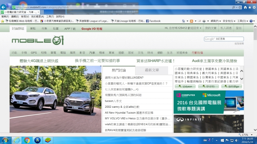Click the Google custom search input field
The image size is (257, 144).
[224, 39]
